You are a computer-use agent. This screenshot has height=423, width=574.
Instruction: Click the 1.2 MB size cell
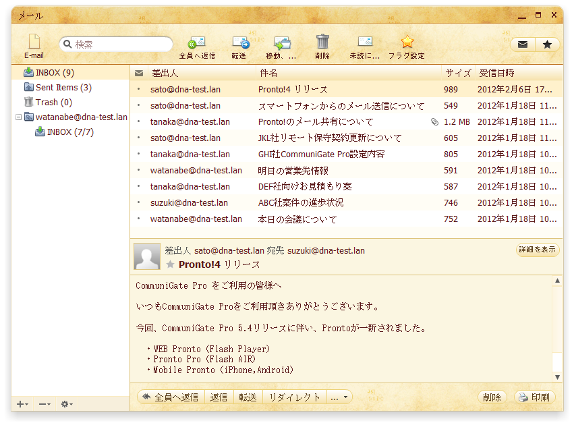(457, 122)
